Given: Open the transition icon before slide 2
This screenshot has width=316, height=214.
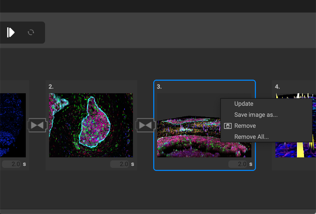Looking at the screenshot, I should click(x=37, y=125).
